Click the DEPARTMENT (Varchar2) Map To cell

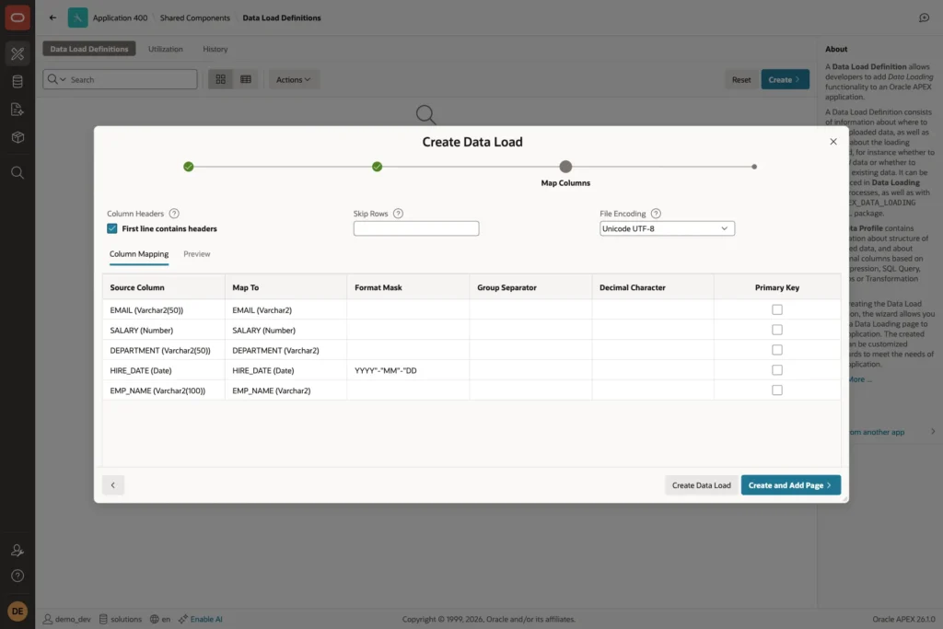(285, 350)
